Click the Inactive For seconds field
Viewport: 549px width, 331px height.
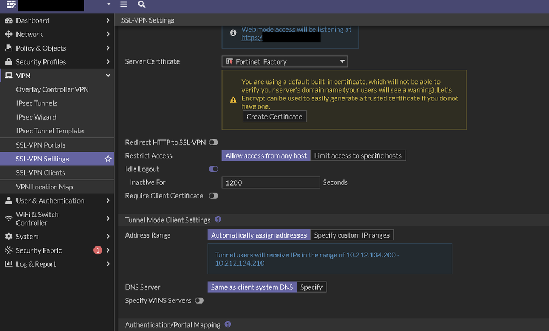click(x=270, y=183)
